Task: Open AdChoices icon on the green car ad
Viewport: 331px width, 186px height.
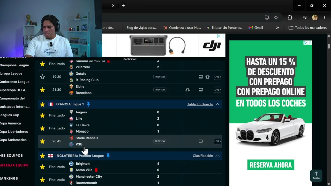Action: tap(306, 43)
